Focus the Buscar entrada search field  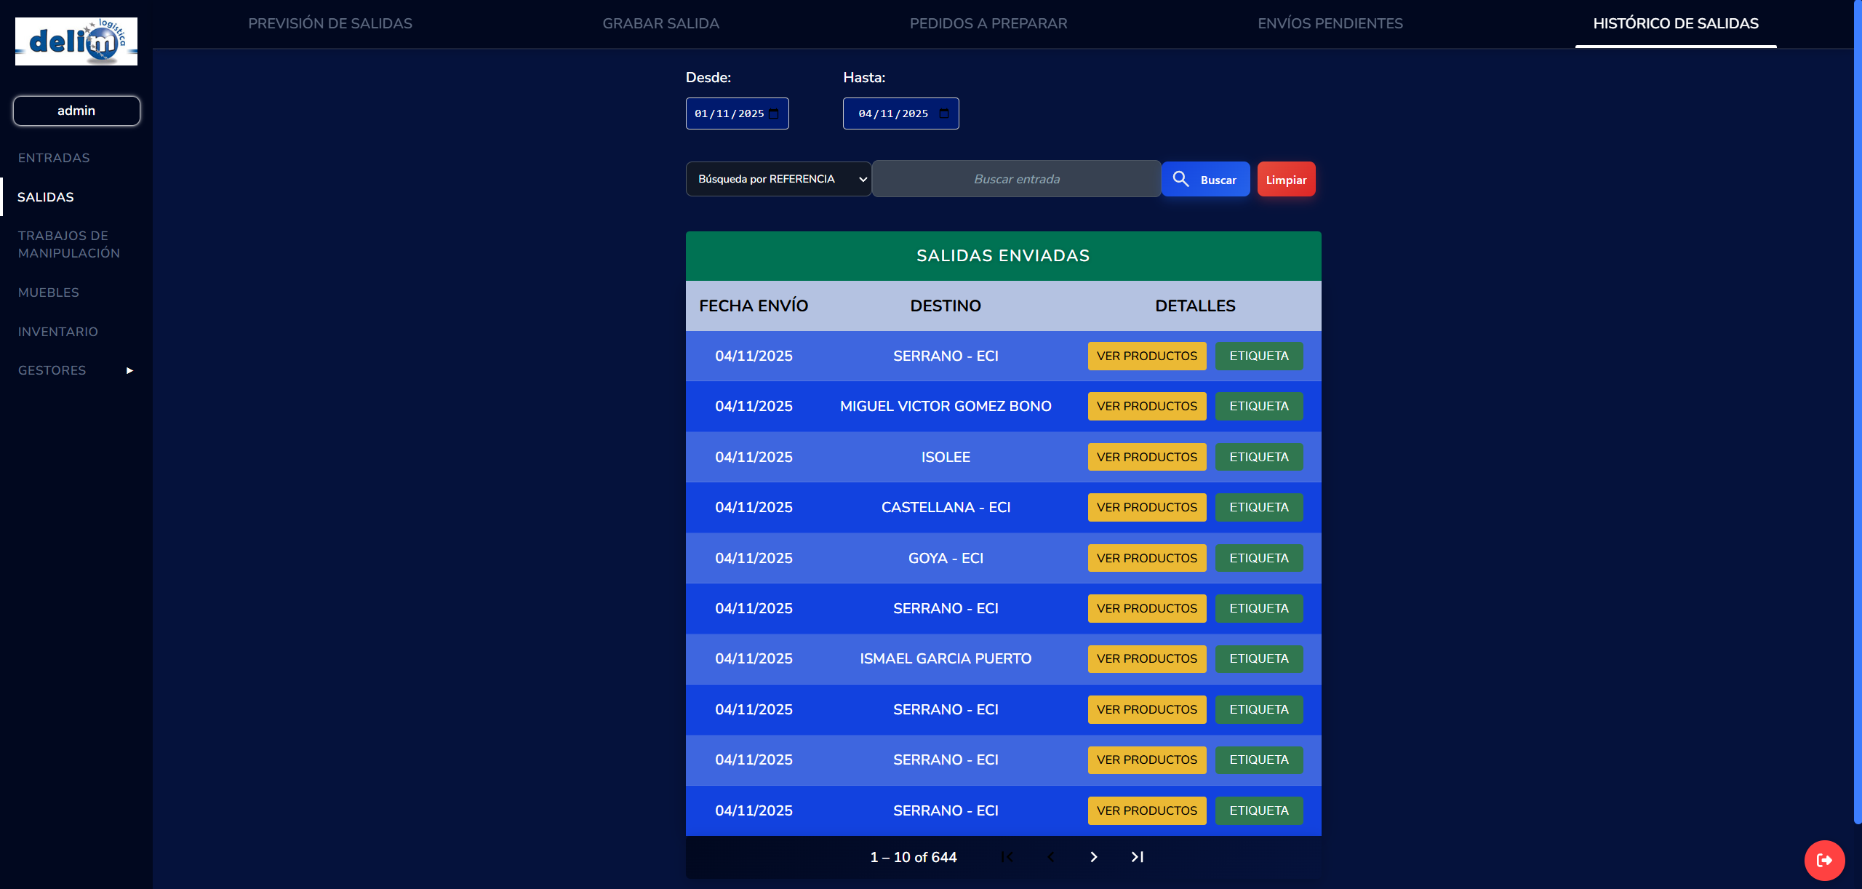coord(1016,179)
